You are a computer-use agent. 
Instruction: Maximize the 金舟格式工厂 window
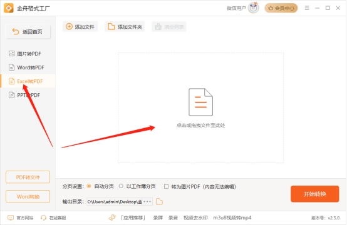pyautogui.click(x=328, y=8)
